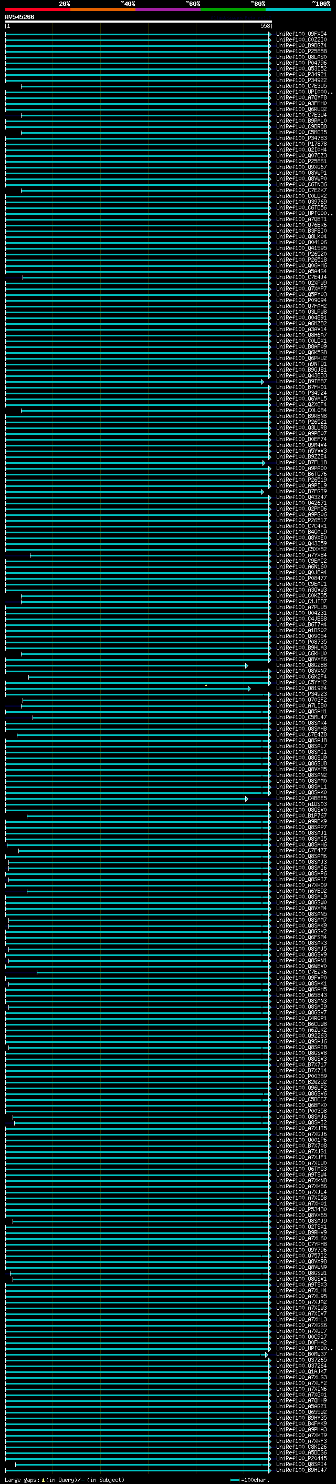Select label UniRef100_C5ML47
The height and width of the screenshot is (1484, 336).
pos(301,717)
